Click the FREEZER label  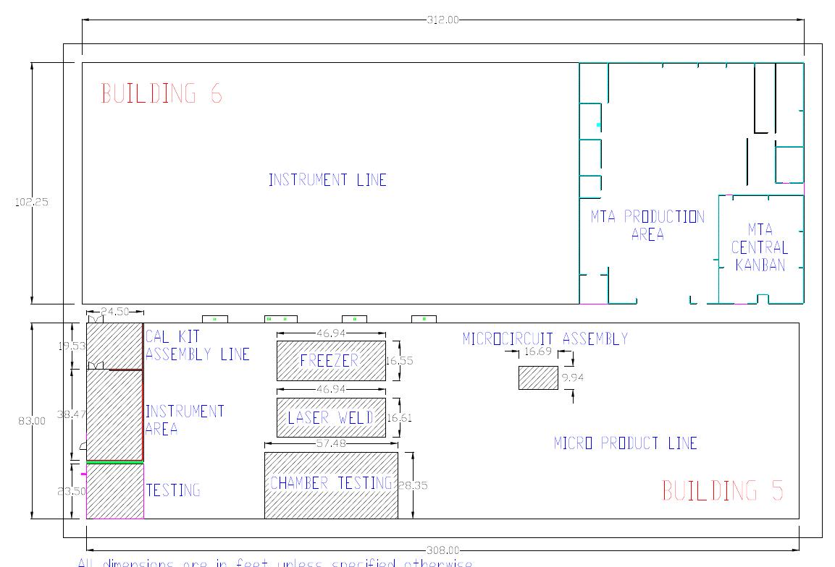[x=329, y=361]
